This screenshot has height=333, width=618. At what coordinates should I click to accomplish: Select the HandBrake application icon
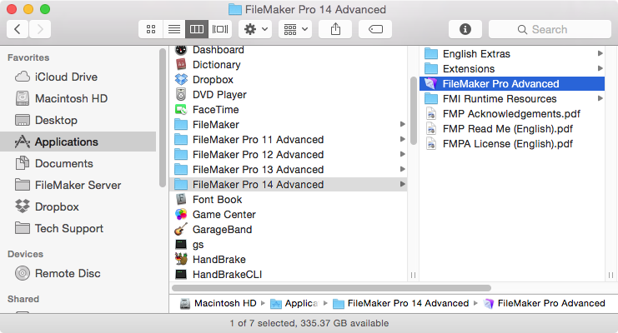181,260
